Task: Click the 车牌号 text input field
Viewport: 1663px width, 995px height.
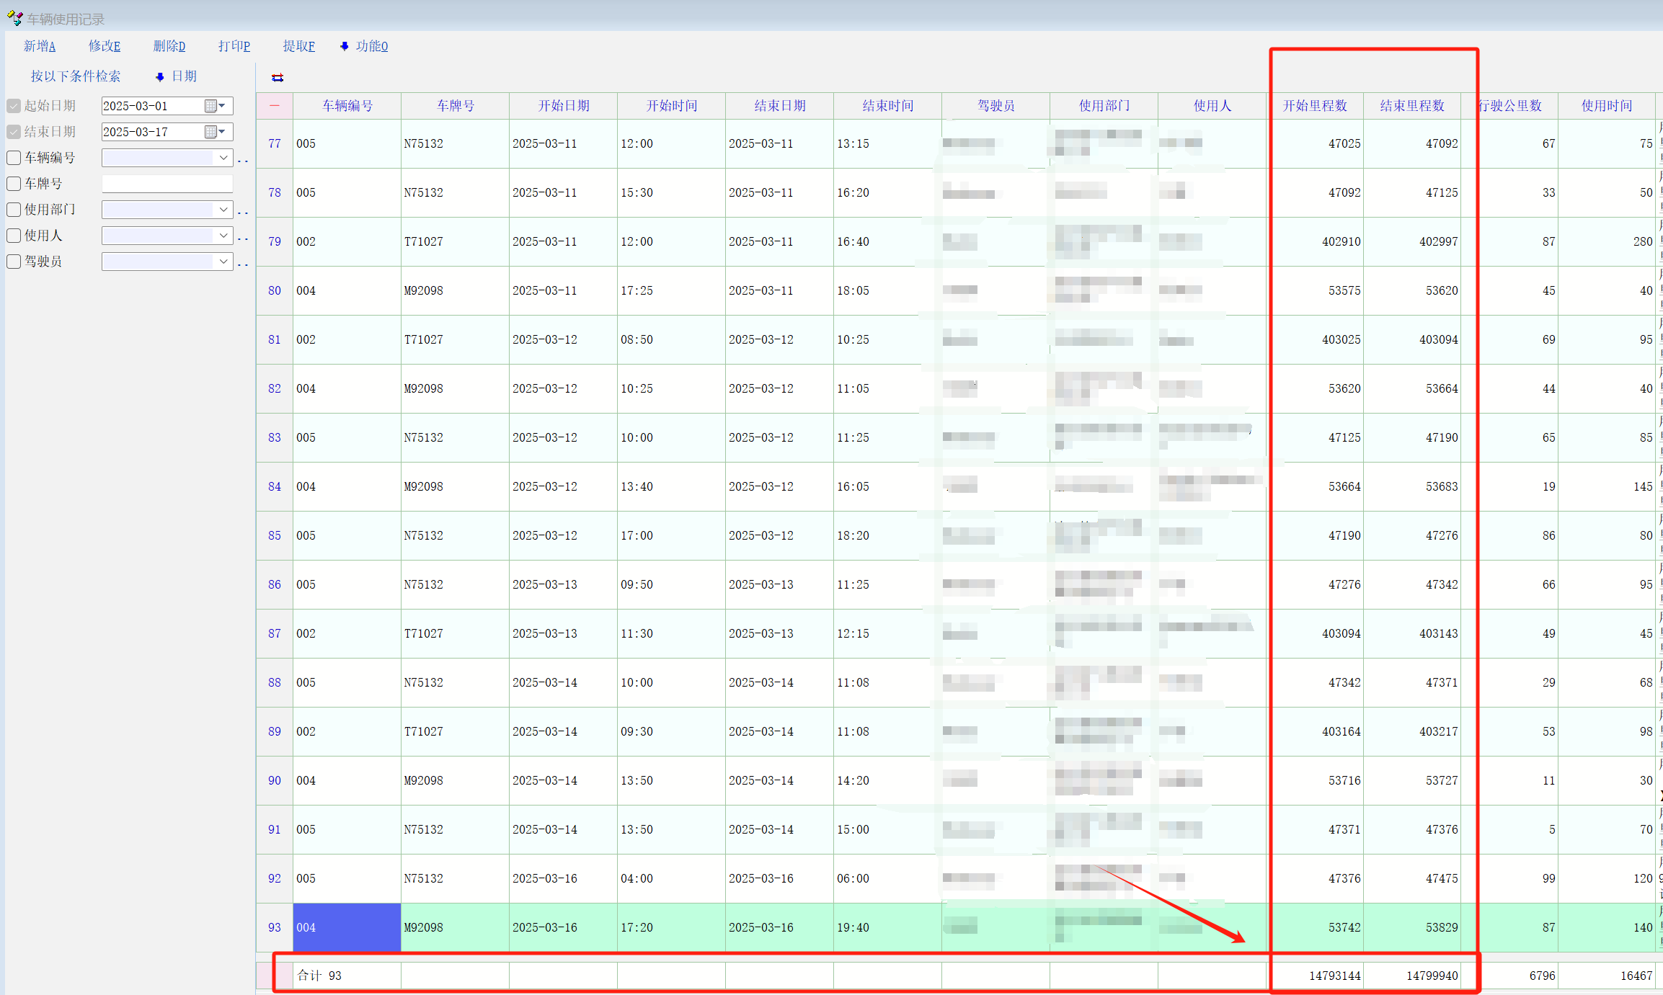Action: coord(167,184)
